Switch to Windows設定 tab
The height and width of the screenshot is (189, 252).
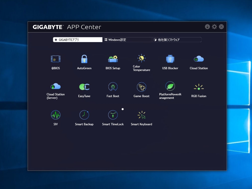pyautogui.click(x=127, y=40)
